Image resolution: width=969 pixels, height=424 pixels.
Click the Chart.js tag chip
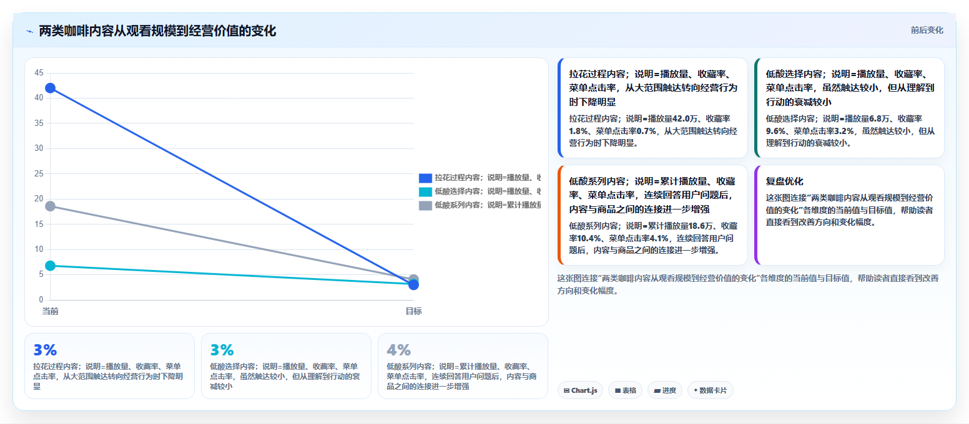(580, 390)
